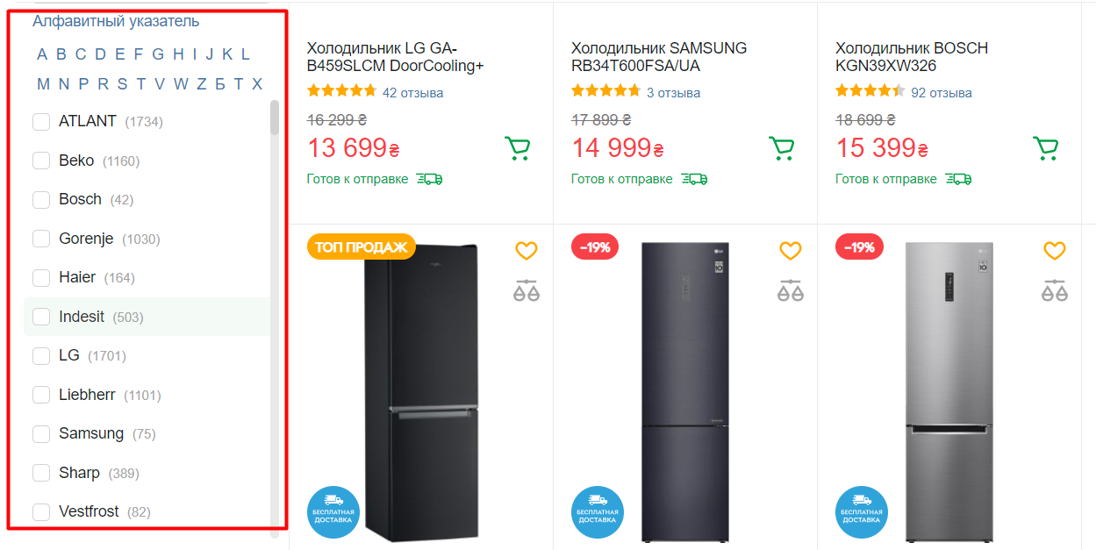The image size is (1096, 550).
Task: Open the Холодильник SAMSUNG RB34T600FSA/UA product title
Action: 658,57
